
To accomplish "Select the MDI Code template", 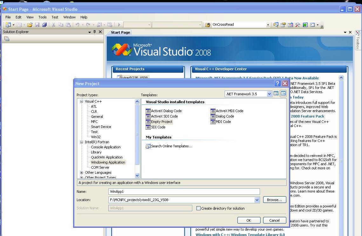I will 221,122.
